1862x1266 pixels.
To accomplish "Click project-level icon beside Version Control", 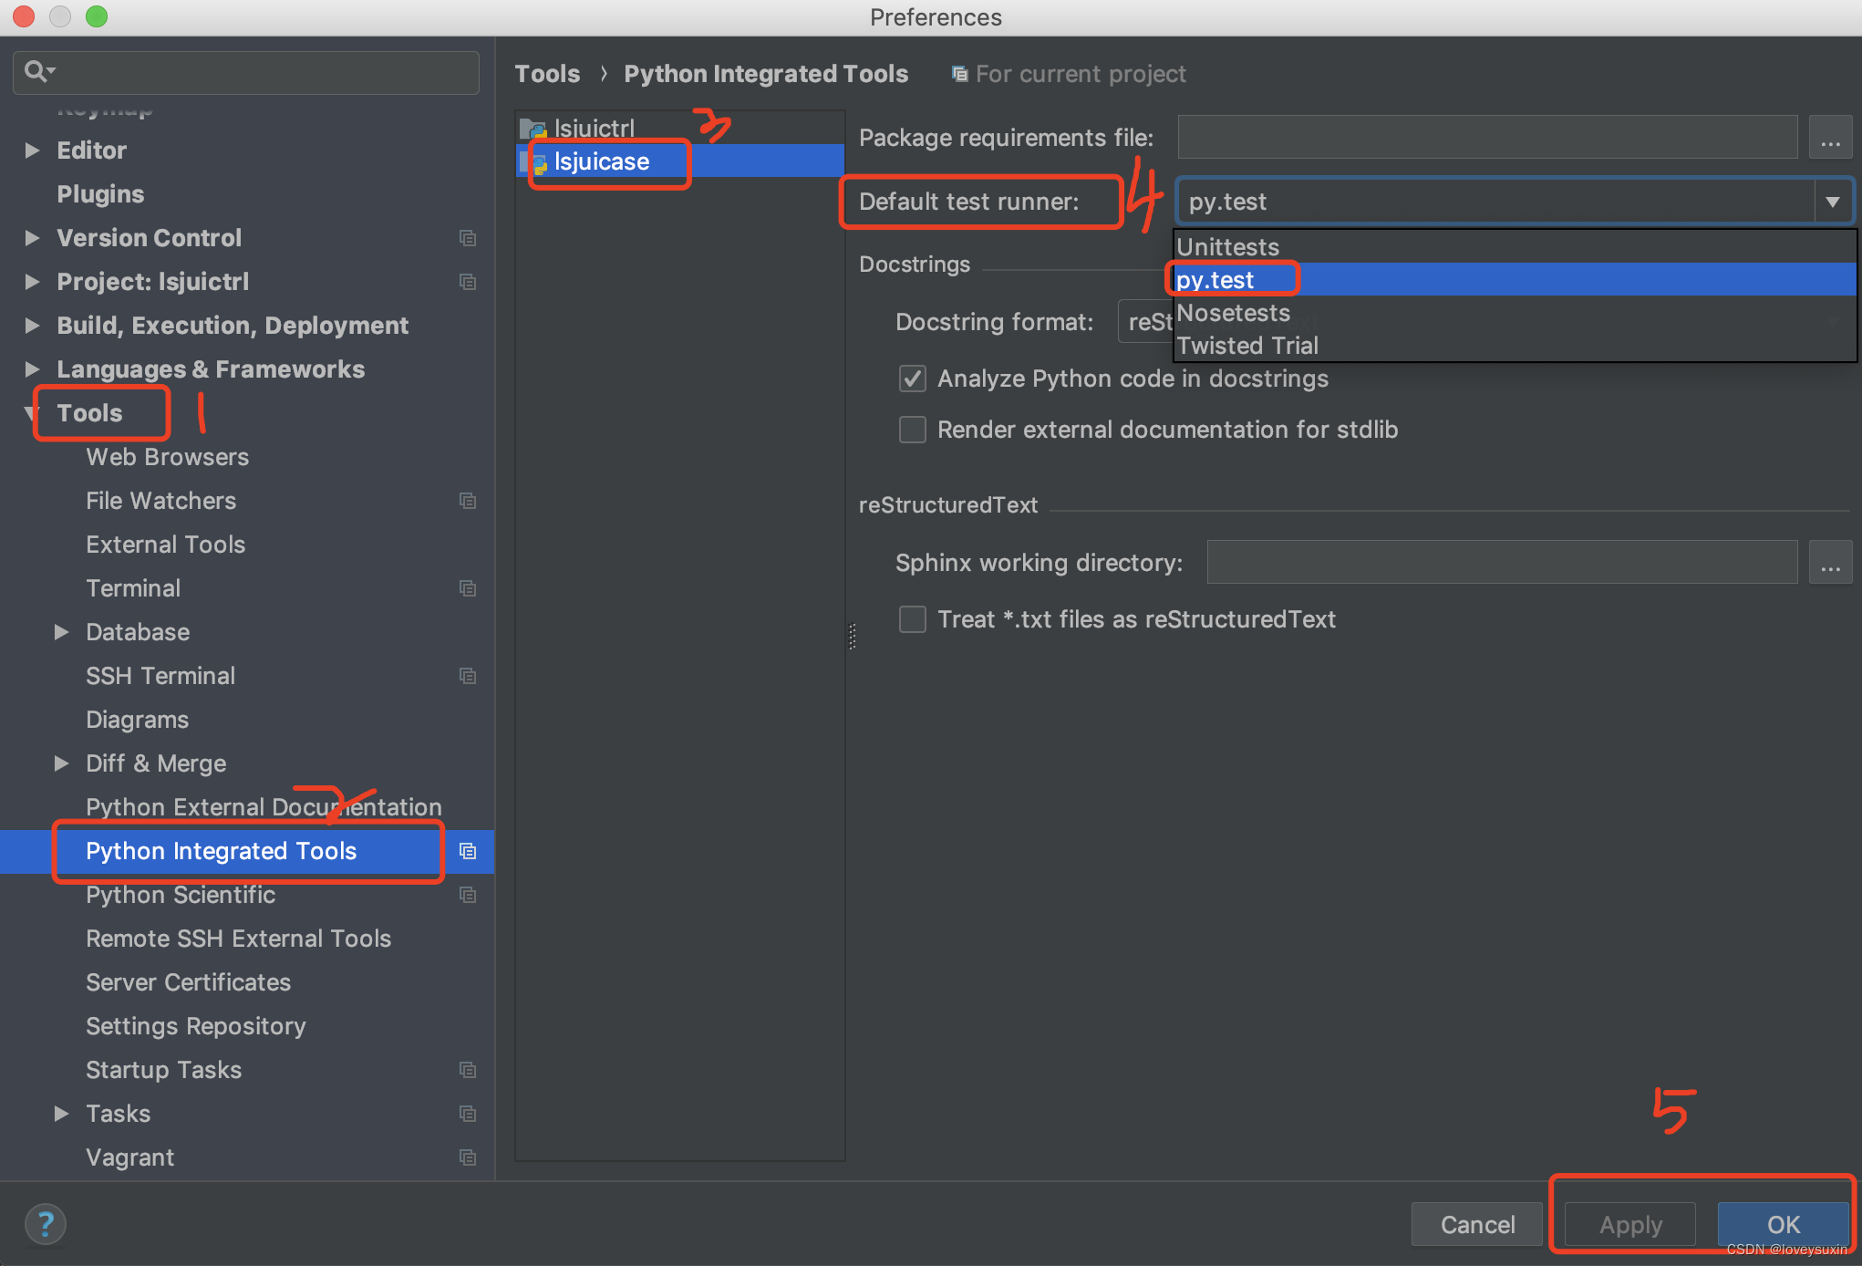I will (468, 238).
